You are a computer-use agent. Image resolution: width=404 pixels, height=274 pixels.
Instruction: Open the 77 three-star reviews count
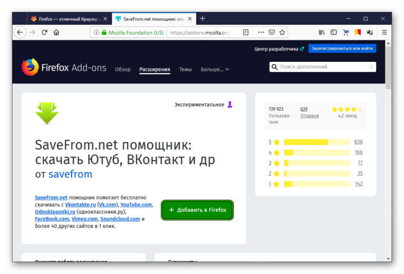pos(360,163)
